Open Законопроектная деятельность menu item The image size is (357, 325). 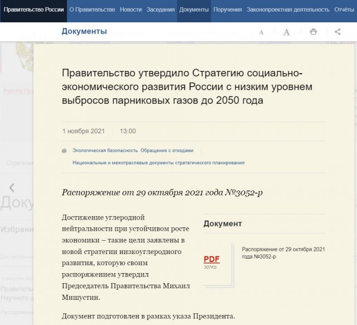[288, 9]
